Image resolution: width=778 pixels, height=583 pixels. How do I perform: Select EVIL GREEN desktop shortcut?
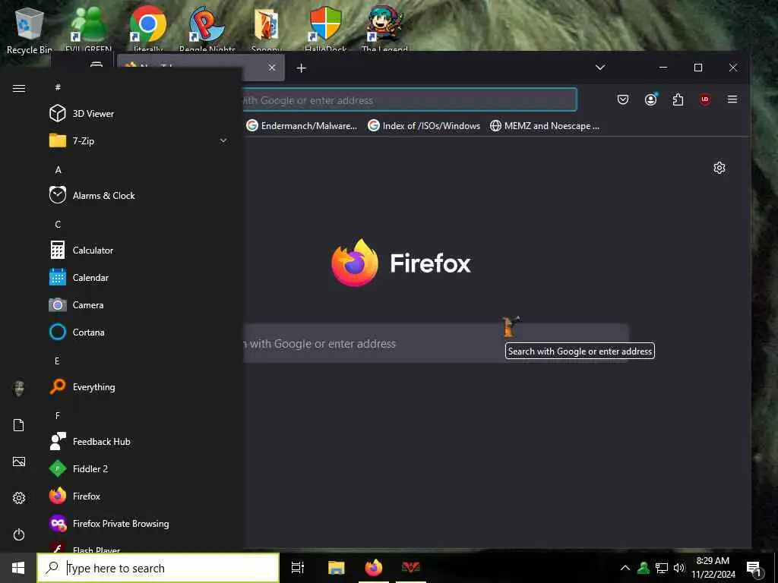88,29
